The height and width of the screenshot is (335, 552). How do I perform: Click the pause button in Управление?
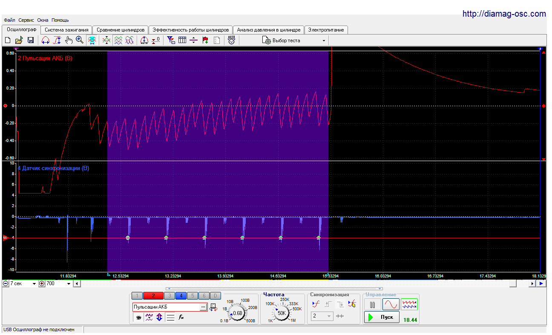click(372, 304)
